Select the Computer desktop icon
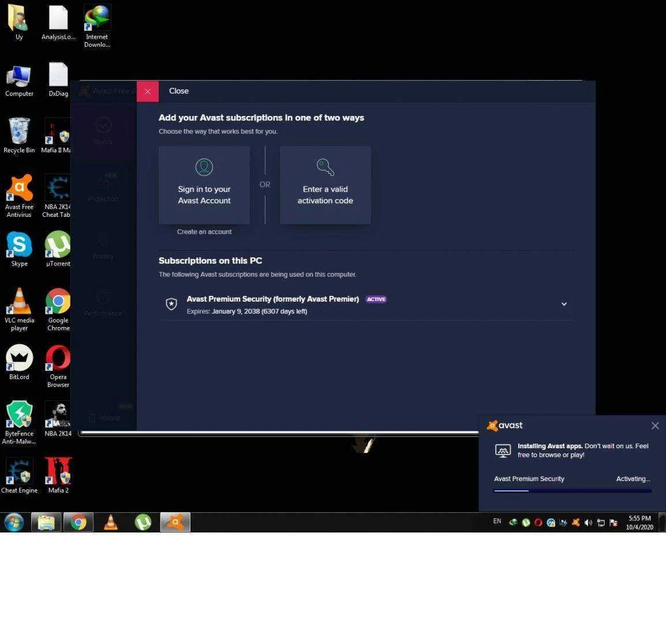The height and width of the screenshot is (623, 666). (18, 81)
